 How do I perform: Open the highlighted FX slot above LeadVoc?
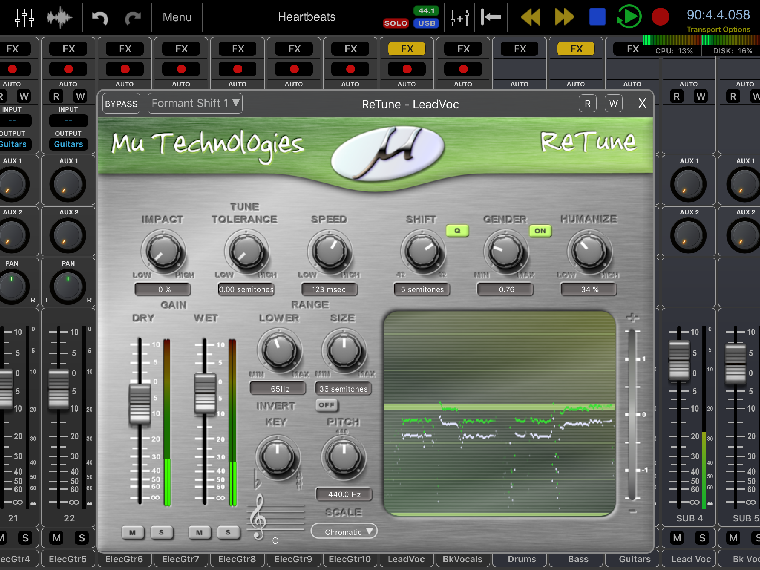[407, 49]
